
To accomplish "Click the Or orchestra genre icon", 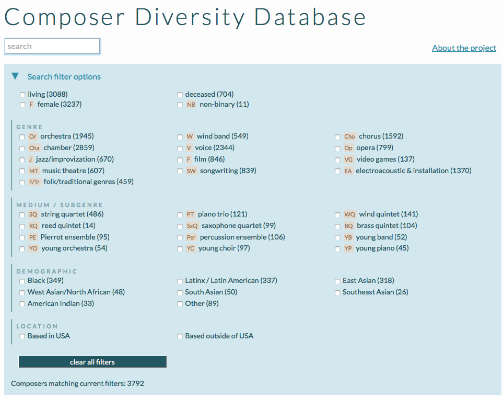I will (x=32, y=136).
